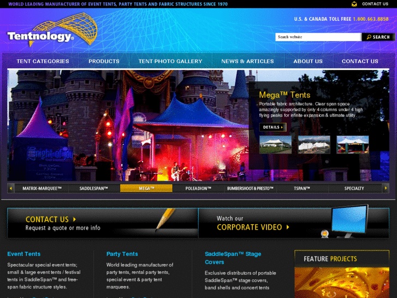Select the Bumbershoot & Presto tab
Image resolution: width=397 pixels, height=298 pixels.
[x=250, y=189]
